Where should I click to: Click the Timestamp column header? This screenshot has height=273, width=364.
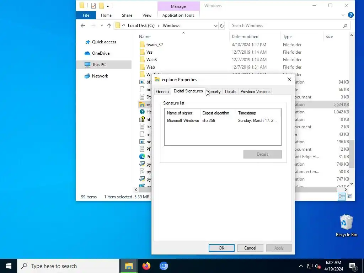click(258, 113)
